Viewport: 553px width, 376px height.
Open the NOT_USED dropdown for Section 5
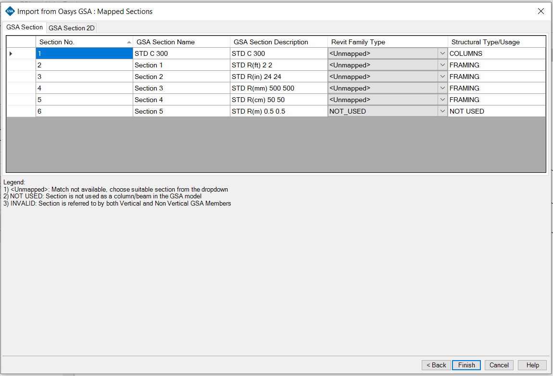442,111
